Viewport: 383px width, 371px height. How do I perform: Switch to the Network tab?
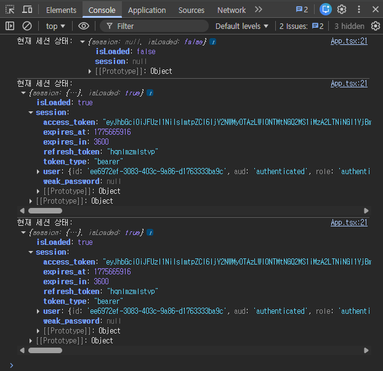point(231,10)
